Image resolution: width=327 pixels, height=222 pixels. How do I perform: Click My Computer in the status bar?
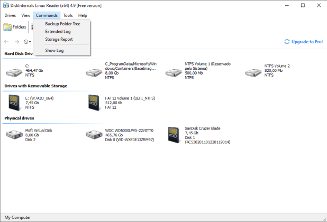click(x=17, y=217)
